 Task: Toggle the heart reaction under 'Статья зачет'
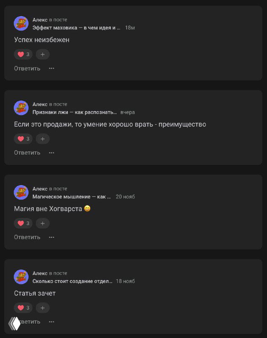tap(23, 308)
